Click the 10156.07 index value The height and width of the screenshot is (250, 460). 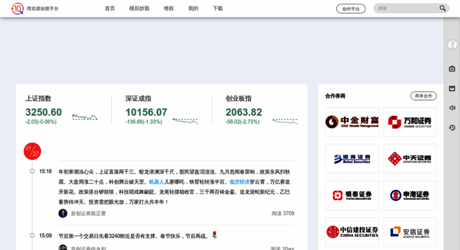[x=146, y=112]
